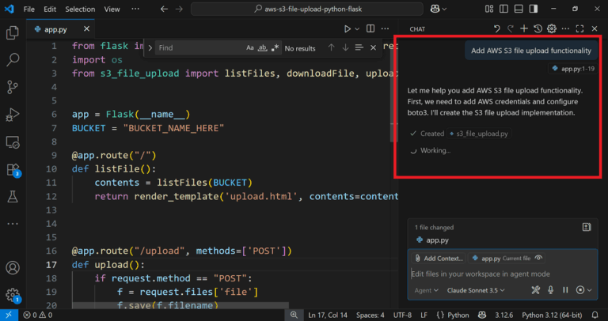Open the Manage gear in activity bar

[13, 295]
